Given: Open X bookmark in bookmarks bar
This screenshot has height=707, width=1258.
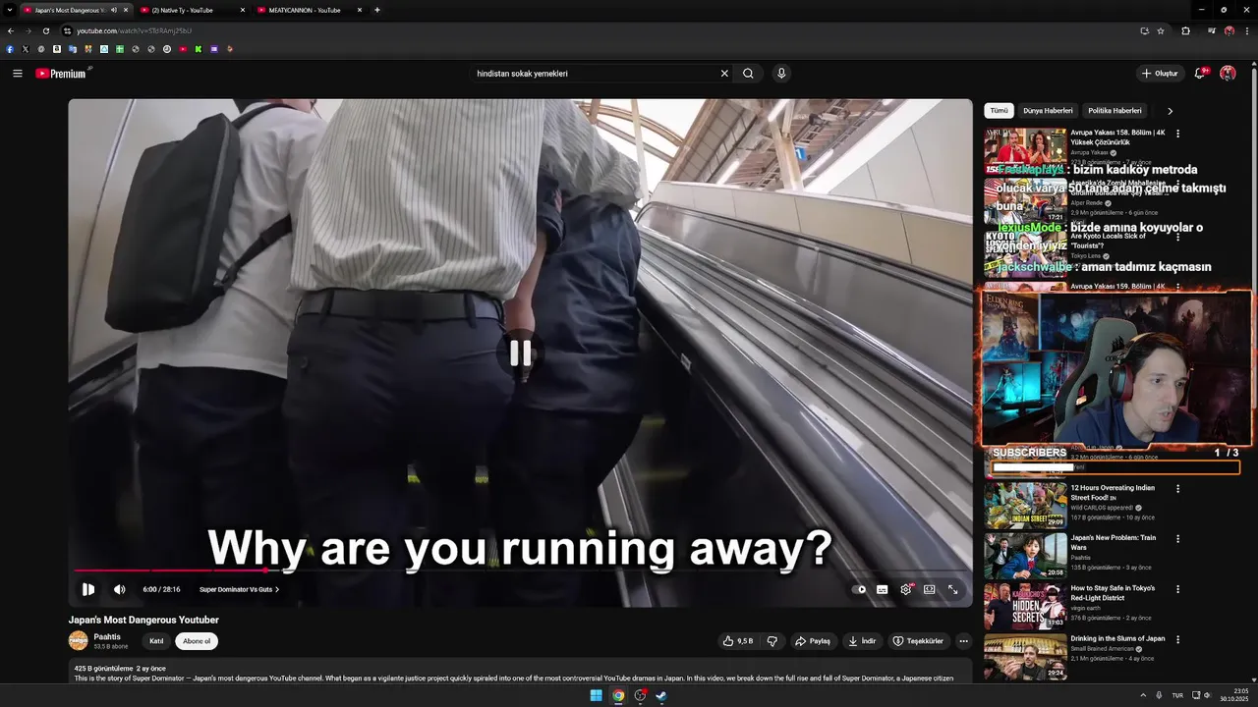Looking at the screenshot, I should (x=26, y=49).
